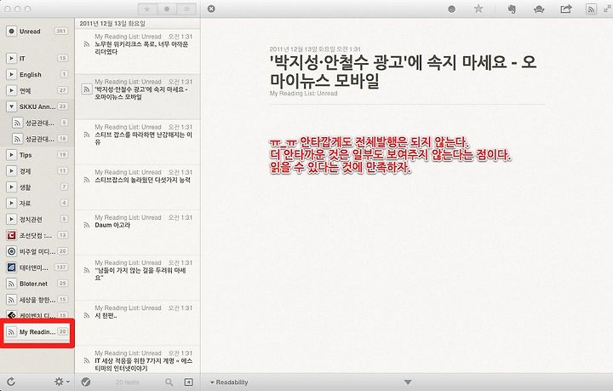Click the article headline '박지성·안철수 광고'에 속지 마세요
The image size is (613, 391).
pyautogui.click(x=403, y=72)
